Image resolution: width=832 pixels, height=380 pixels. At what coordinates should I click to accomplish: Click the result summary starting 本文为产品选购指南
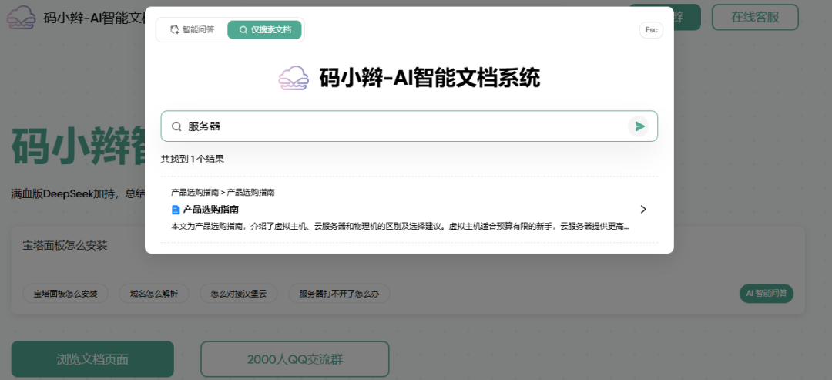point(400,226)
